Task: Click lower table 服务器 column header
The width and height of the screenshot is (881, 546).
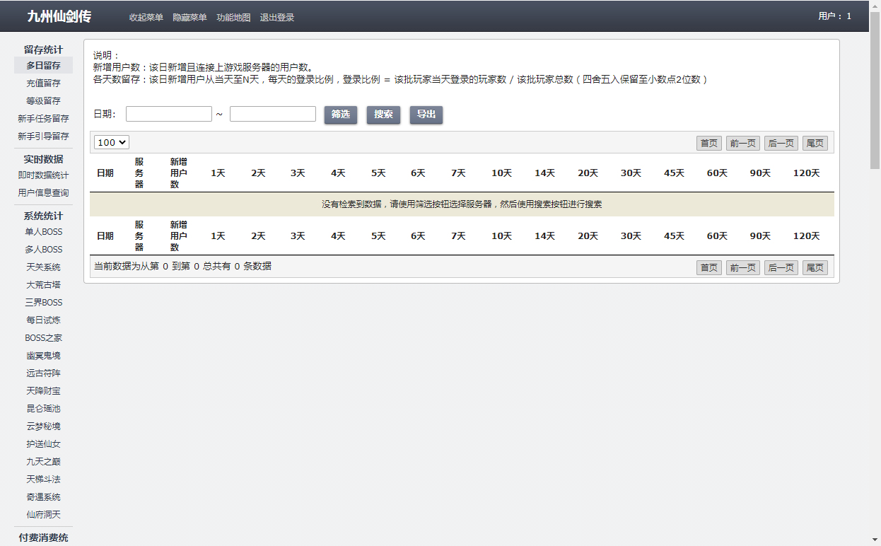Action: 139,236
